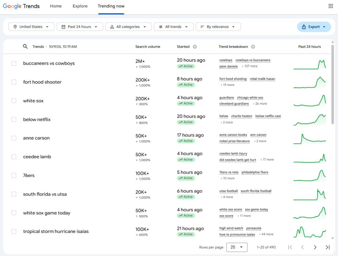Click the tropical storm hurricane isaias sparkline

pyautogui.click(x=310, y=232)
